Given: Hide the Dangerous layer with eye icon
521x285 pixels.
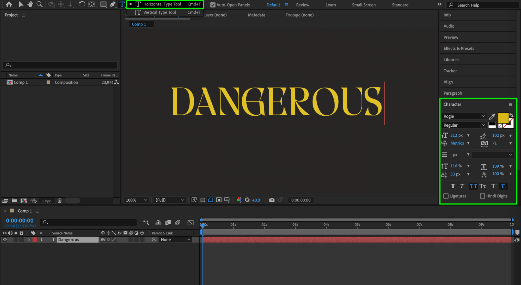Looking at the screenshot, I should pyautogui.click(x=5, y=239).
